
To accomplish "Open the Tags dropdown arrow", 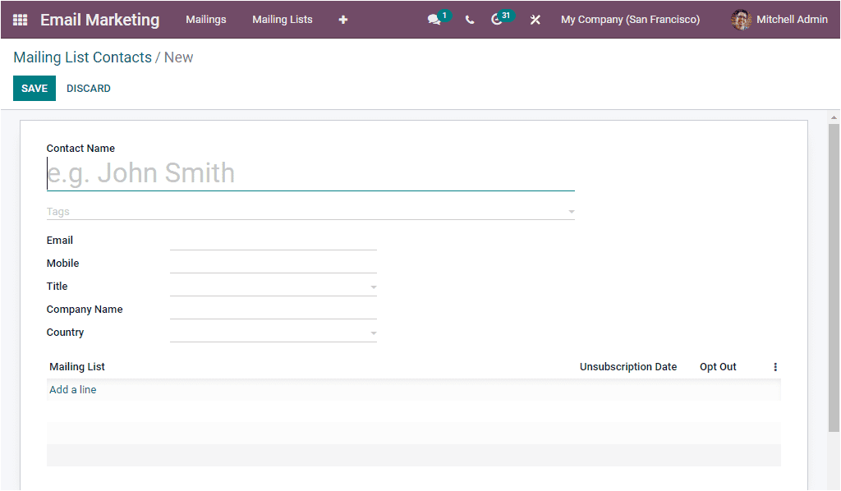I will pyautogui.click(x=570, y=211).
